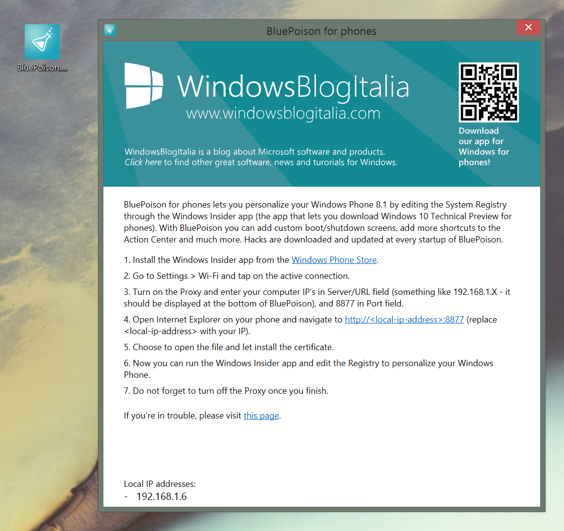Click 'WindowsBlogItalia is a blog about Microsoft' text
The width and height of the screenshot is (564, 531).
pos(255,152)
